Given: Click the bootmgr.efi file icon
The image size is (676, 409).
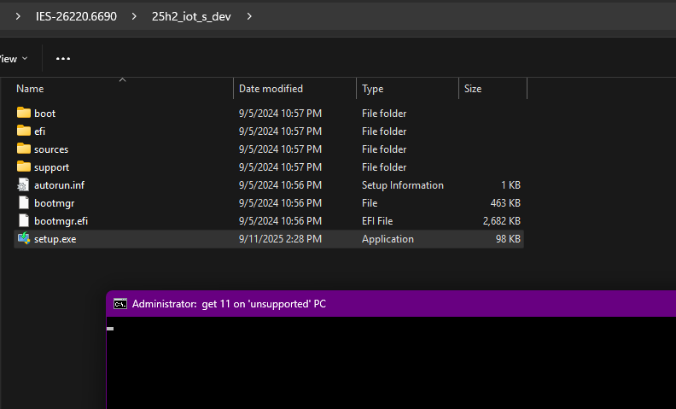Looking at the screenshot, I should tap(24, 221).
